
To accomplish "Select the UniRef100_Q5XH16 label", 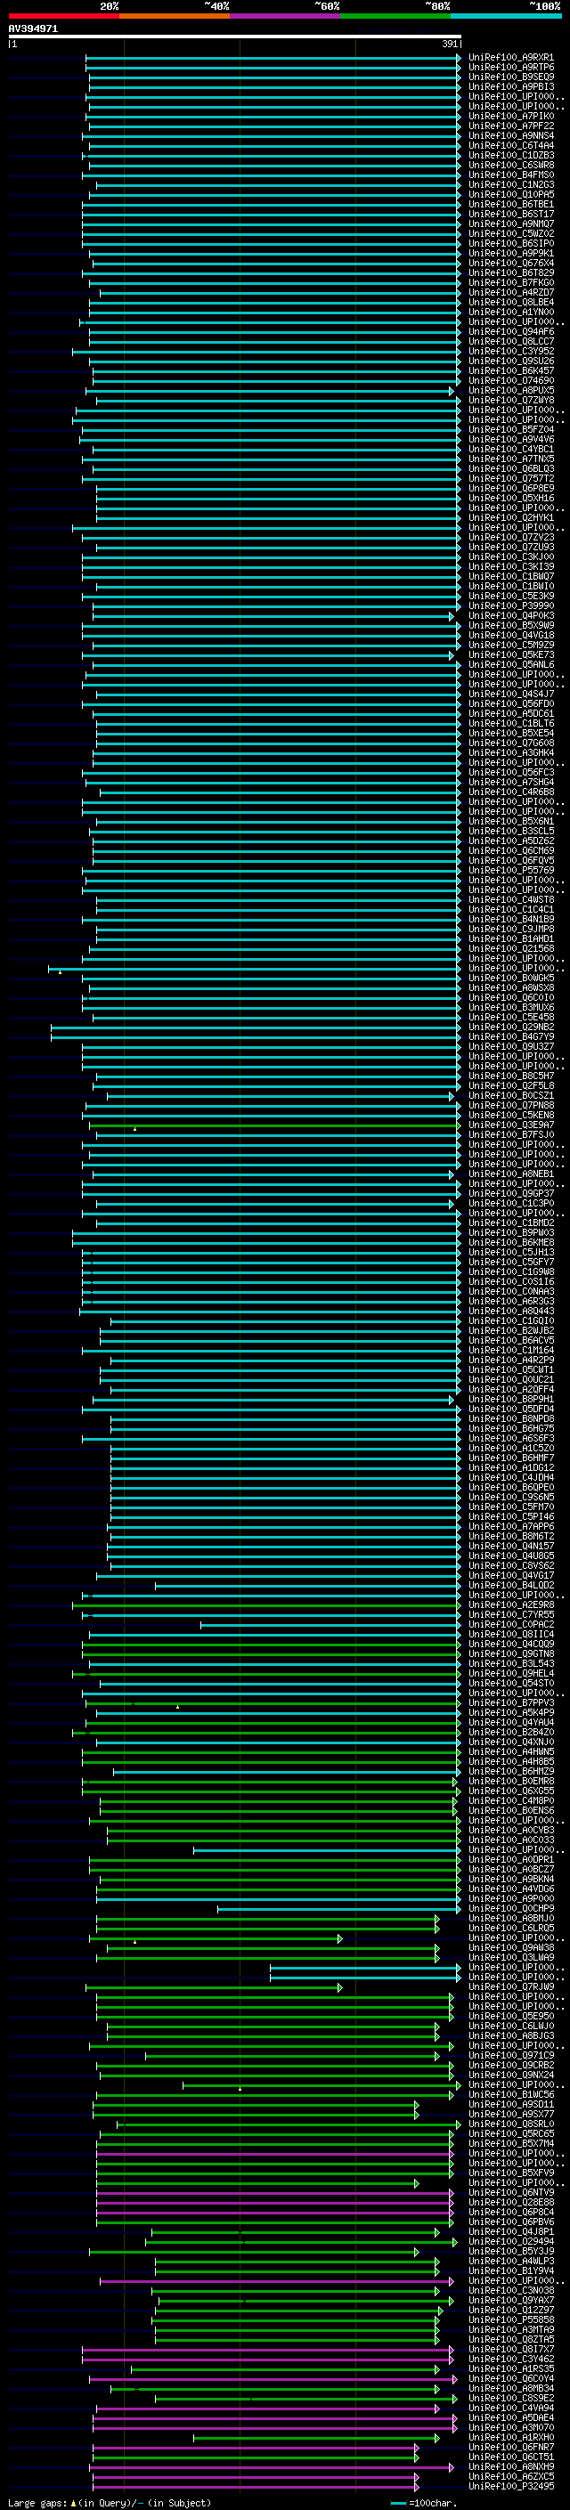I will pyautogui.click(x=511, y=498).
